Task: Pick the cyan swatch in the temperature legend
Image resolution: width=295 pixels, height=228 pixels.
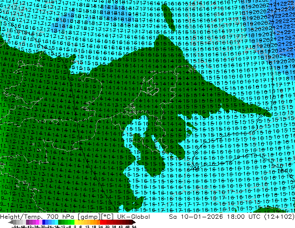Action: coord(56,222)
